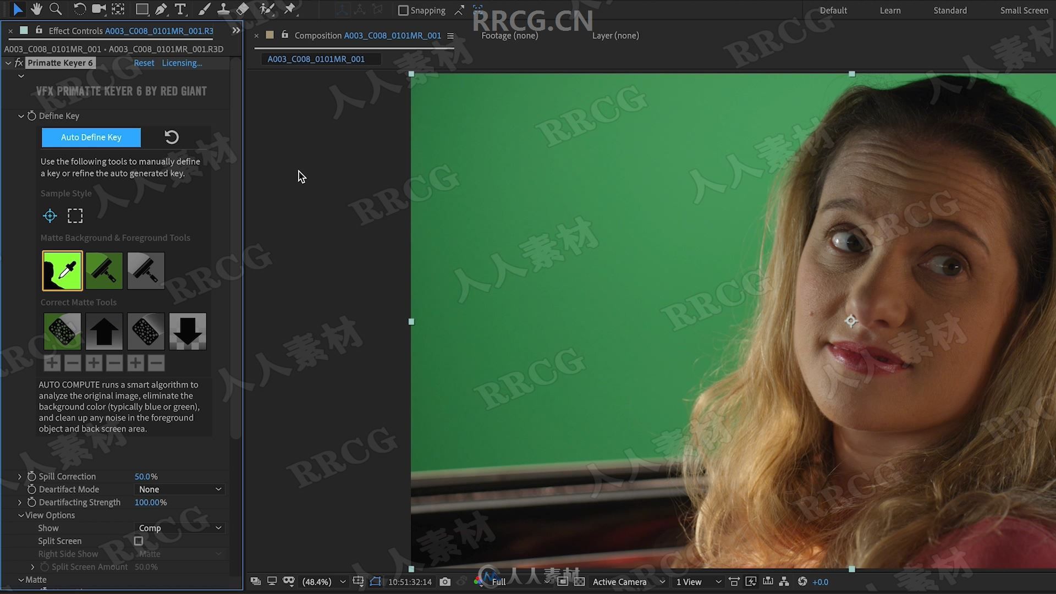Click the Auto Define Key button

tap(91, 137)
